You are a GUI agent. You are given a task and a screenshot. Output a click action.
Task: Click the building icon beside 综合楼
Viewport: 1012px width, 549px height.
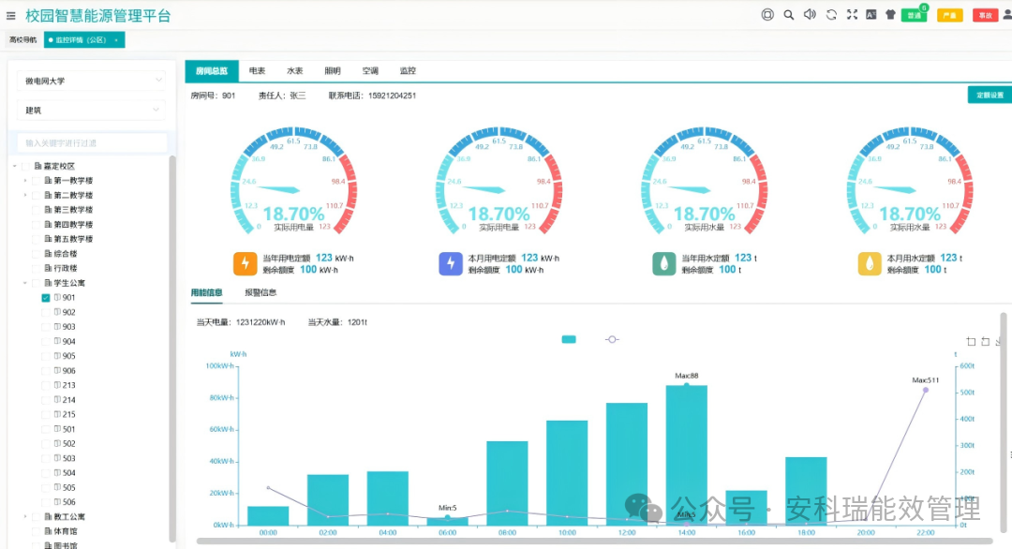pyautogui.click(x=49, y=254)
